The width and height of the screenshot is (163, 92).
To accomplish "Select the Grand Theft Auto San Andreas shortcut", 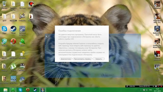I will coord(157,18).
